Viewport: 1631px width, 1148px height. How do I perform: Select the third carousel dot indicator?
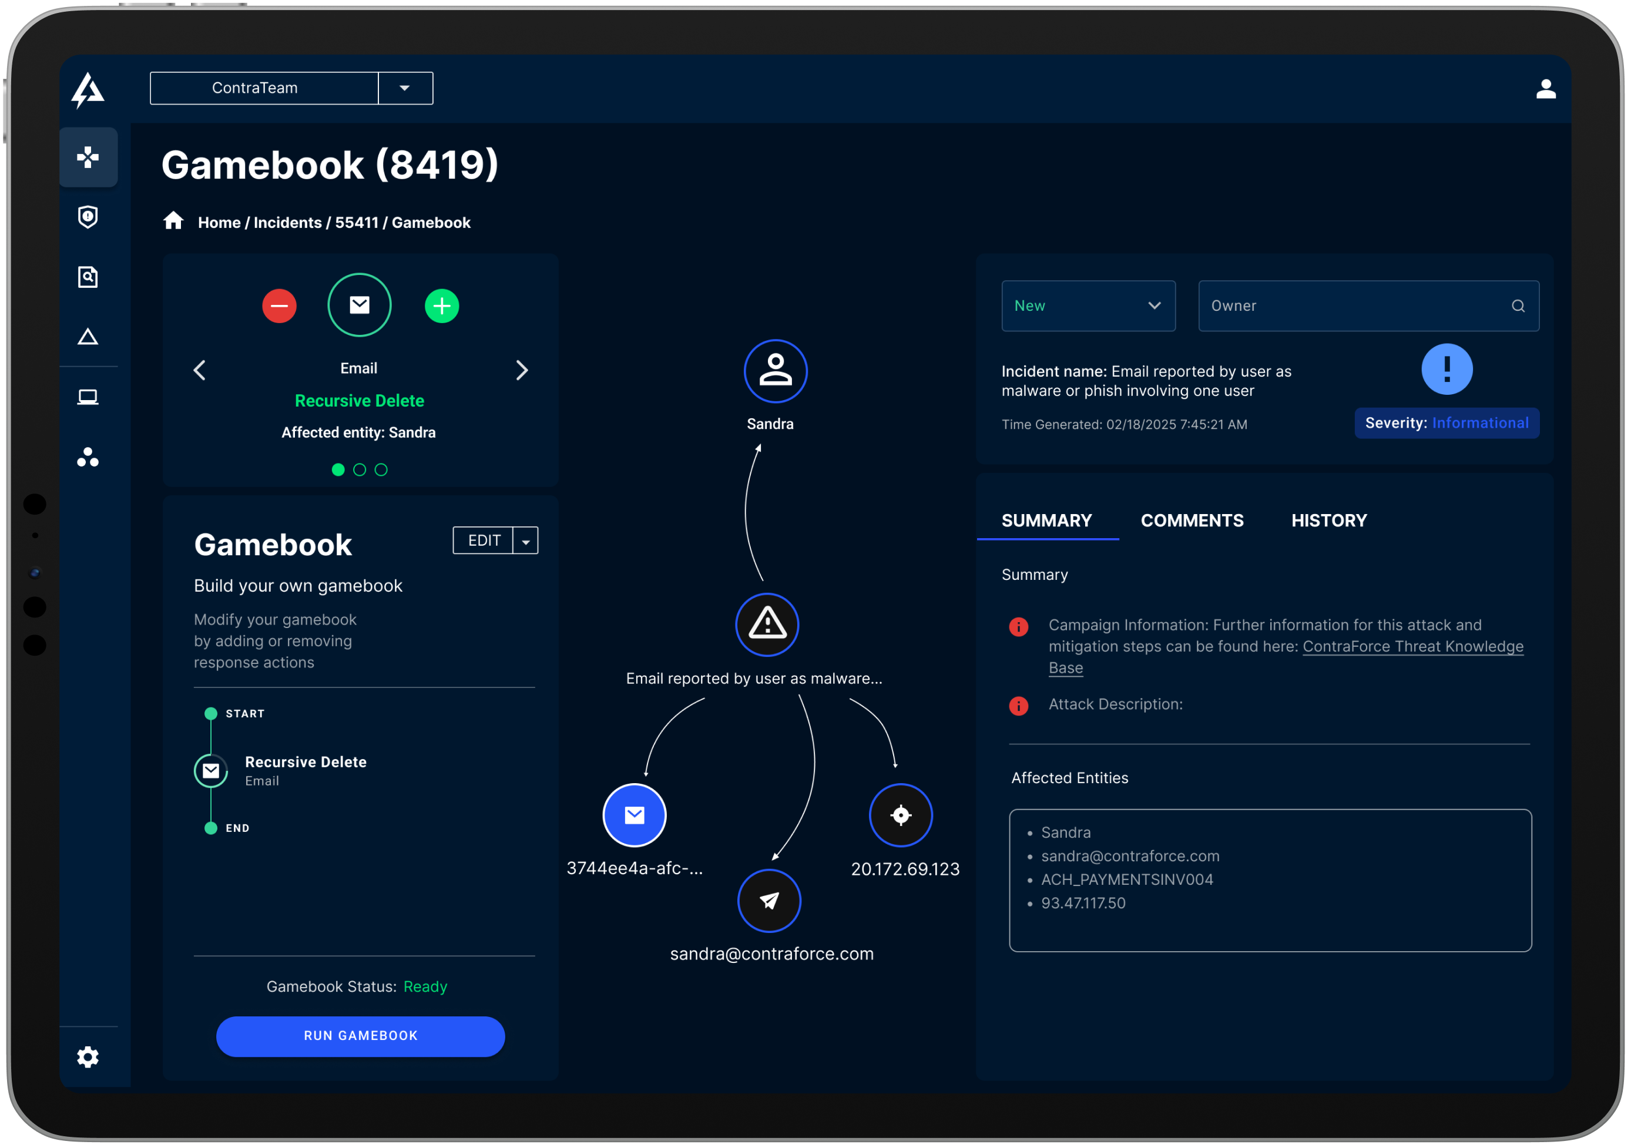381,469
